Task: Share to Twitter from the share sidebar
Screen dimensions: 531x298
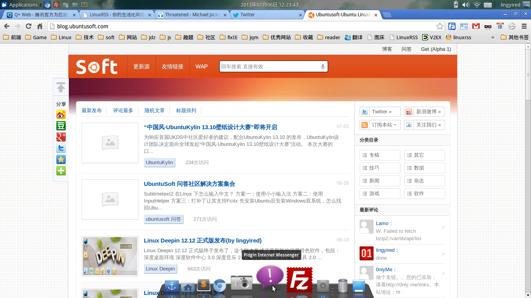Action: tap(61, 148)
